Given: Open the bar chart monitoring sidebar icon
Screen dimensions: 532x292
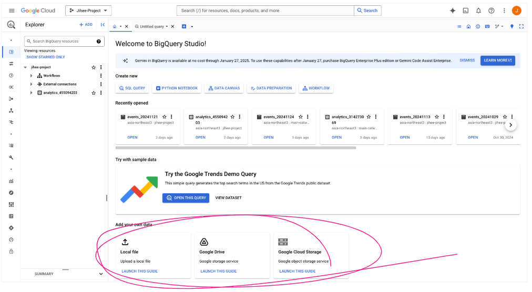Looking at the screenshot, I should pyautogui.click(x=11, y=181).
